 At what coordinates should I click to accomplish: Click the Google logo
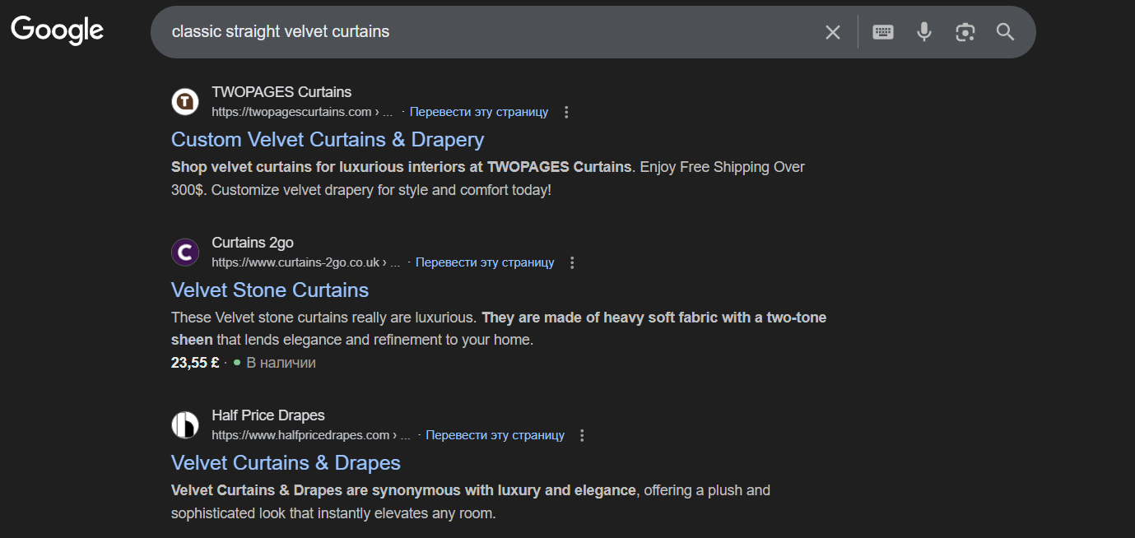[x=57, y=30]
